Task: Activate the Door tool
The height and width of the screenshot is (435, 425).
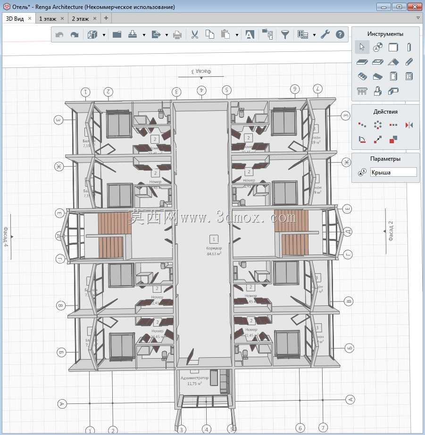Action: (393, 76)
